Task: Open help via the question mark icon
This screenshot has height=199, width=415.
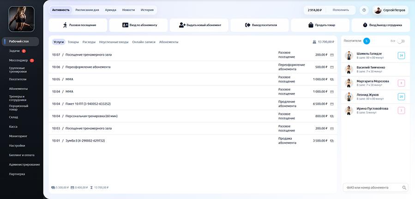Action: click(364, 10)
